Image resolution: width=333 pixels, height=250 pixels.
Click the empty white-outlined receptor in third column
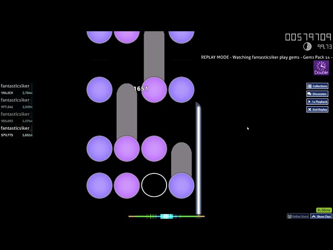pos(154,185)
